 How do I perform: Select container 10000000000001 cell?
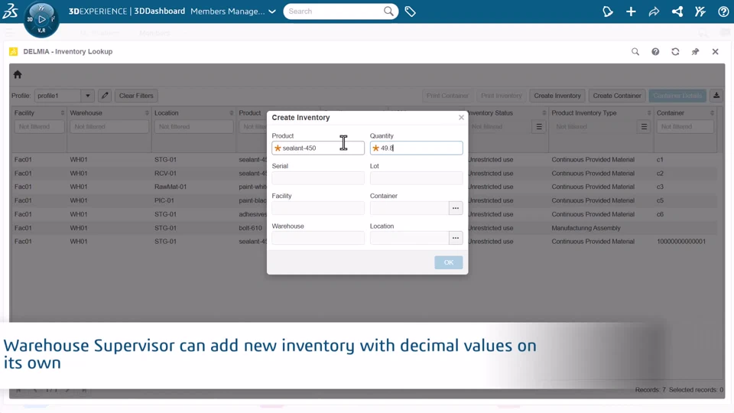tap(681, 242)
